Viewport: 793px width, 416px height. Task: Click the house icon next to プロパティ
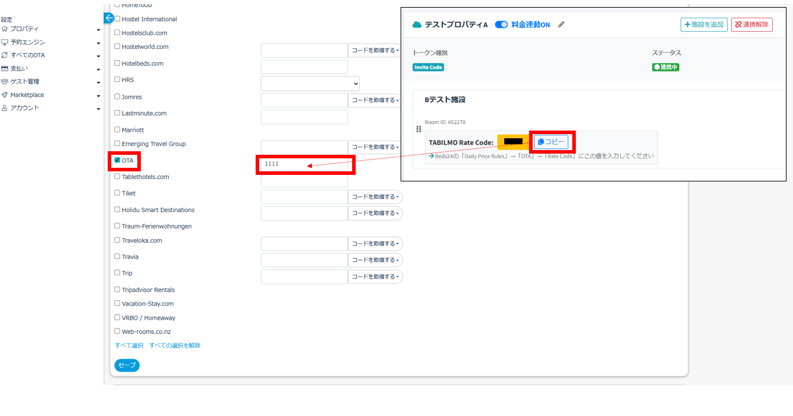5,29
